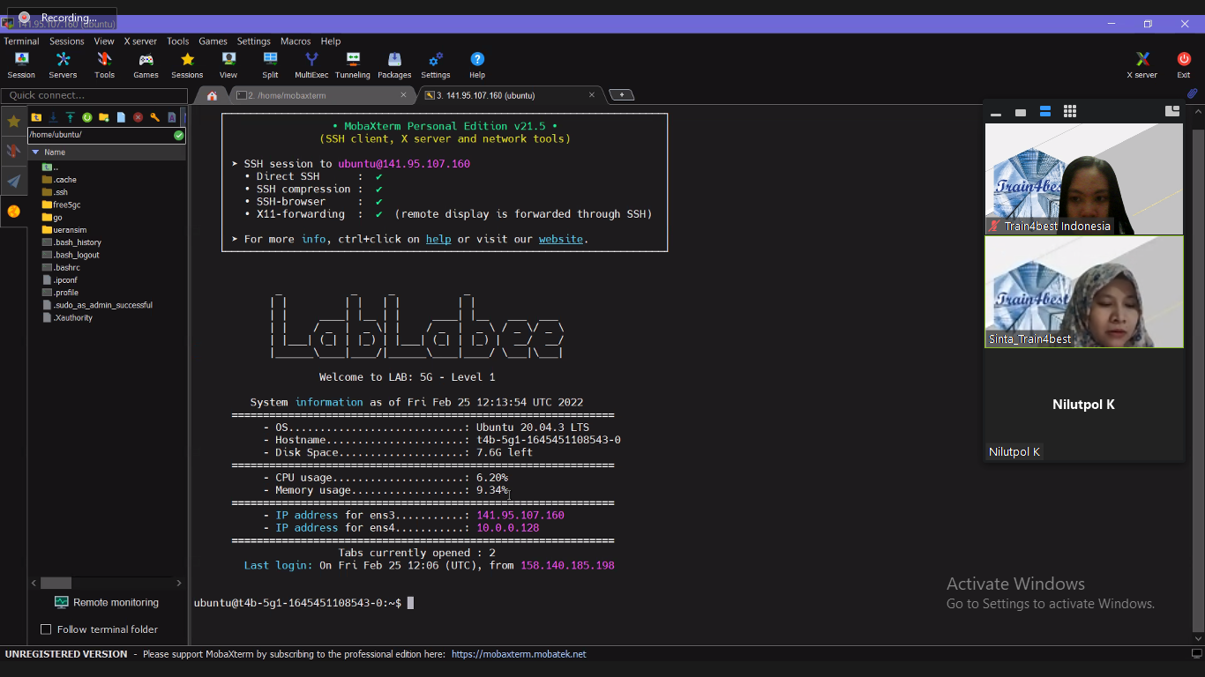Click the help link in terminal banner
Viewport: 1205px width, 677px height.
pyautogui.click(x=438, y=239)
